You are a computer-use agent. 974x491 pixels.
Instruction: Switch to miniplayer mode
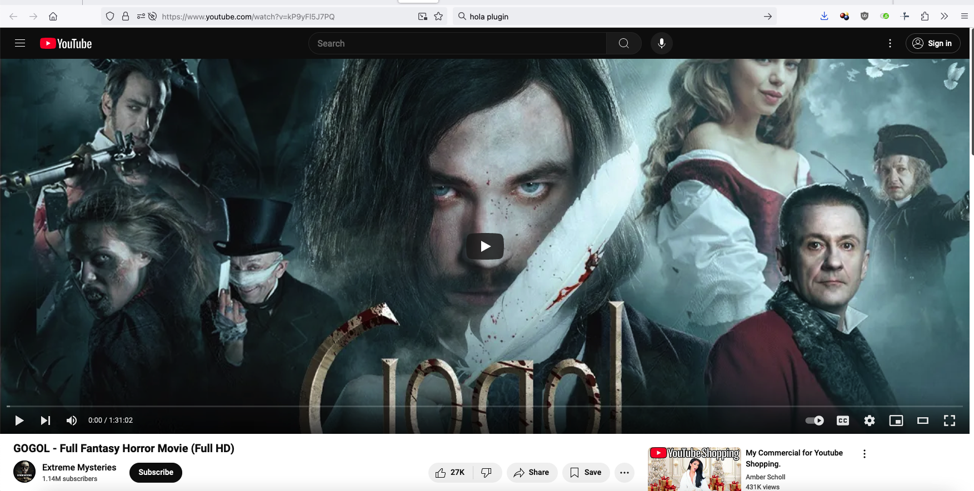(x=896, y=421)
